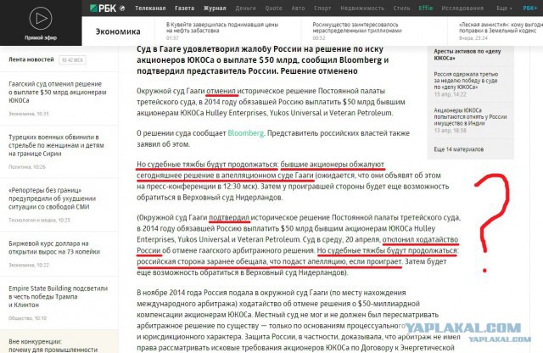The height and width of the screenshot is (353, 543).
Task: Click the 'Экономика, 10:22' timestamp
Action: pos(28,265)
